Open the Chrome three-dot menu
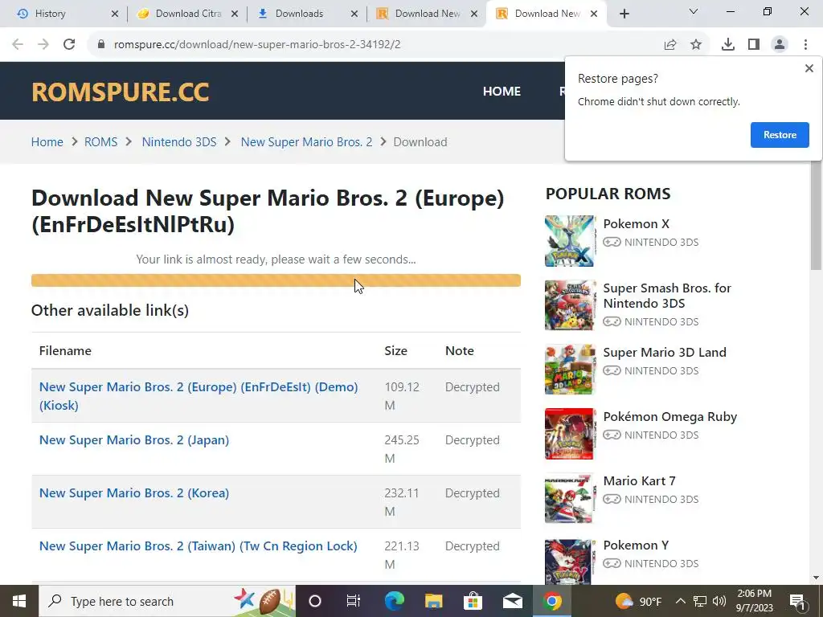 coord(805,45)
